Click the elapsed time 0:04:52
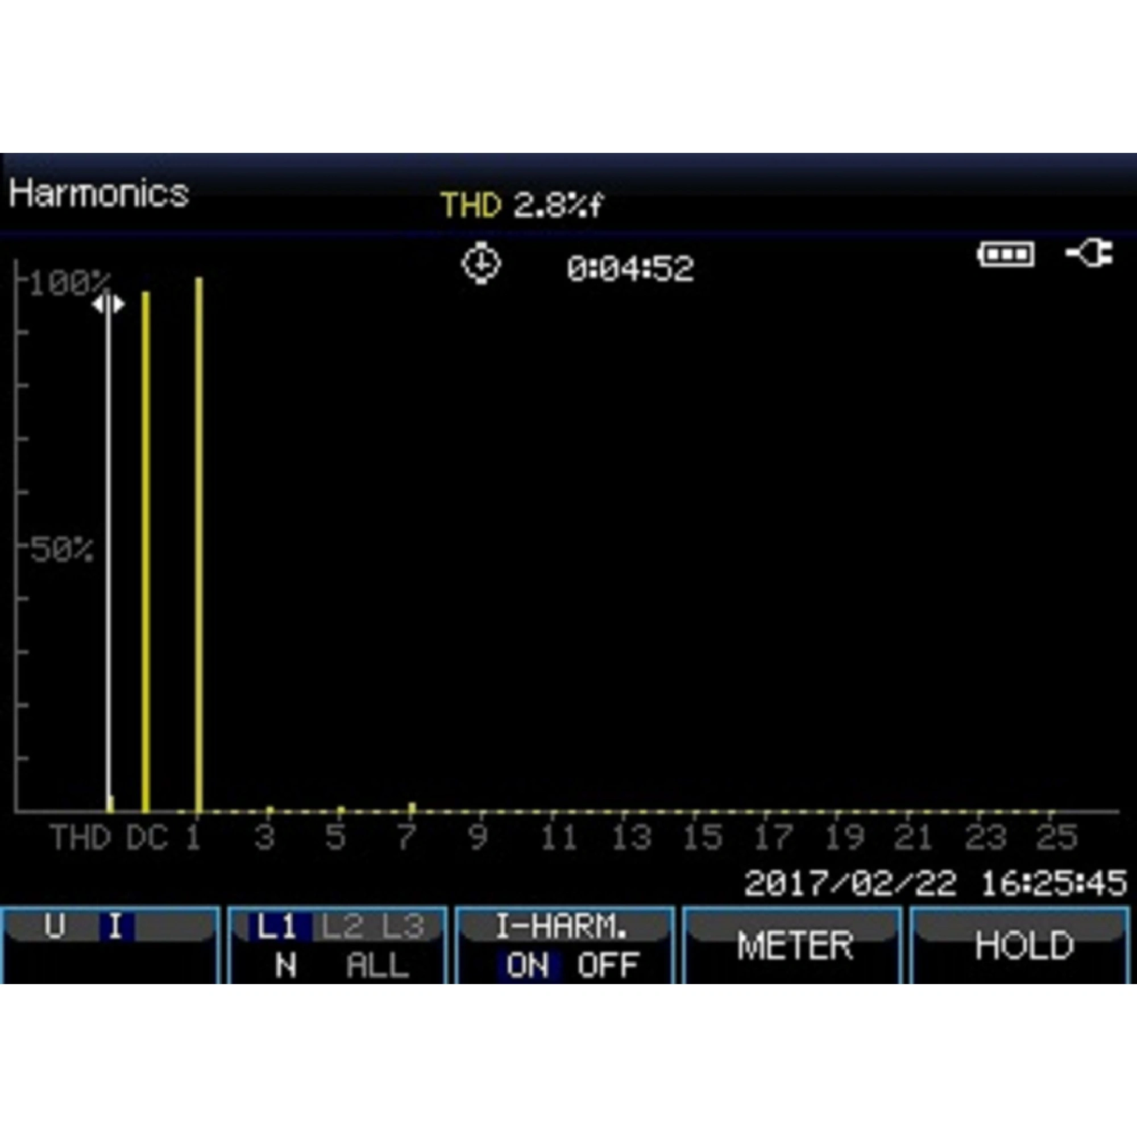The width and height of the screenshot is (1137, 1137). point(630,269)
